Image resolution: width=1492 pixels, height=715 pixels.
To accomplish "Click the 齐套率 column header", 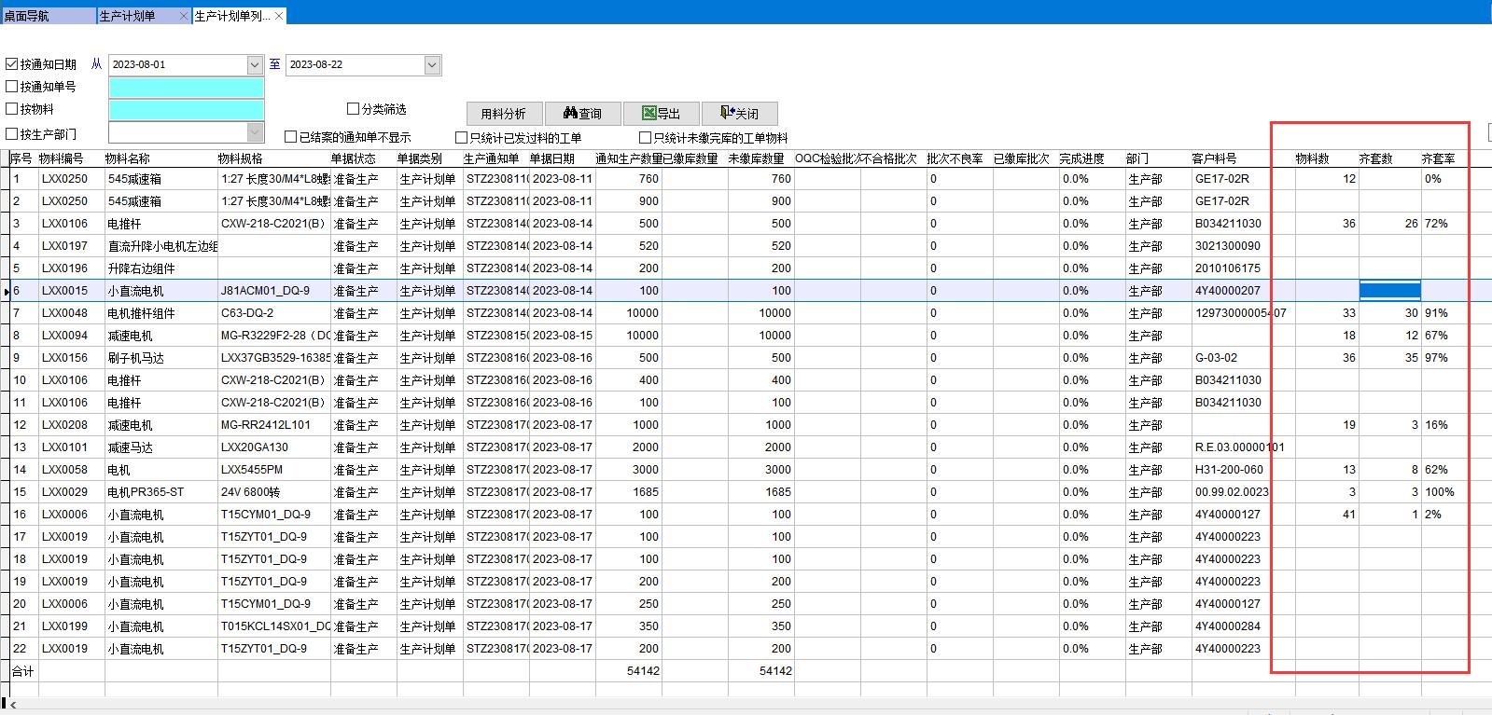I will (1438, 159).
